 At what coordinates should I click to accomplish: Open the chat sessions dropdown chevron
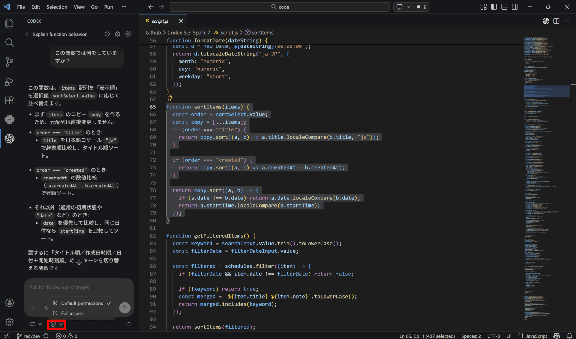409,7
